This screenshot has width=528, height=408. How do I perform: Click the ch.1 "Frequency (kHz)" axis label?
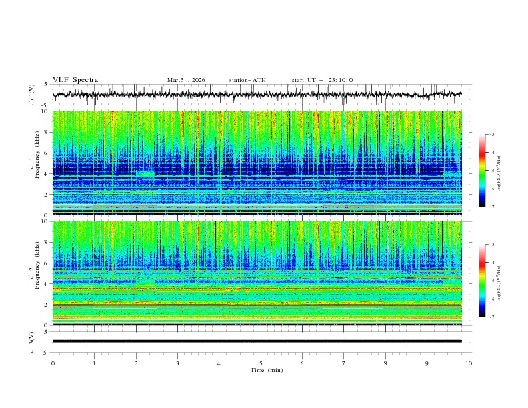point(37,155)
